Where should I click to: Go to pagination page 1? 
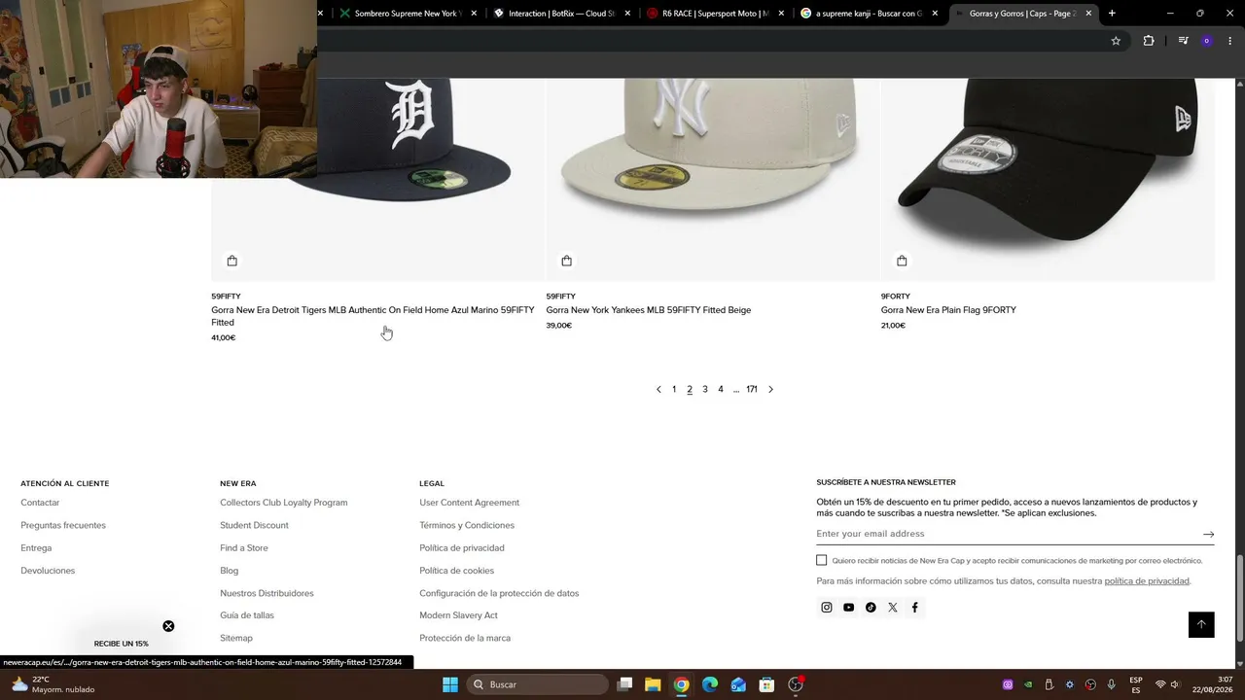pos(674,389)
